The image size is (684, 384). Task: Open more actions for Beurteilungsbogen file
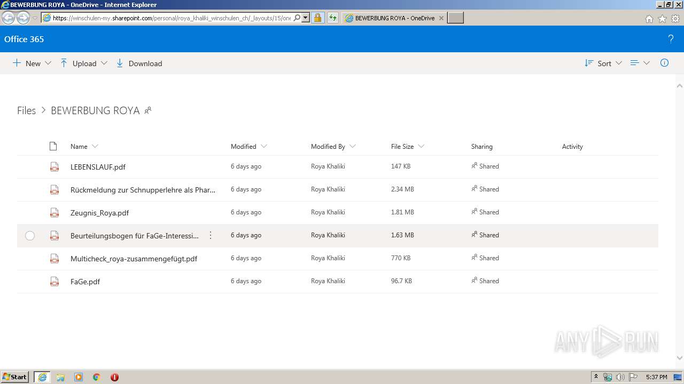click(211, 235)
